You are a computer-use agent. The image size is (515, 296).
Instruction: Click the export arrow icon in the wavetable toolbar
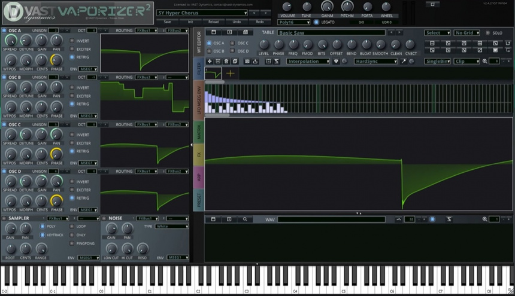(255, 62)
